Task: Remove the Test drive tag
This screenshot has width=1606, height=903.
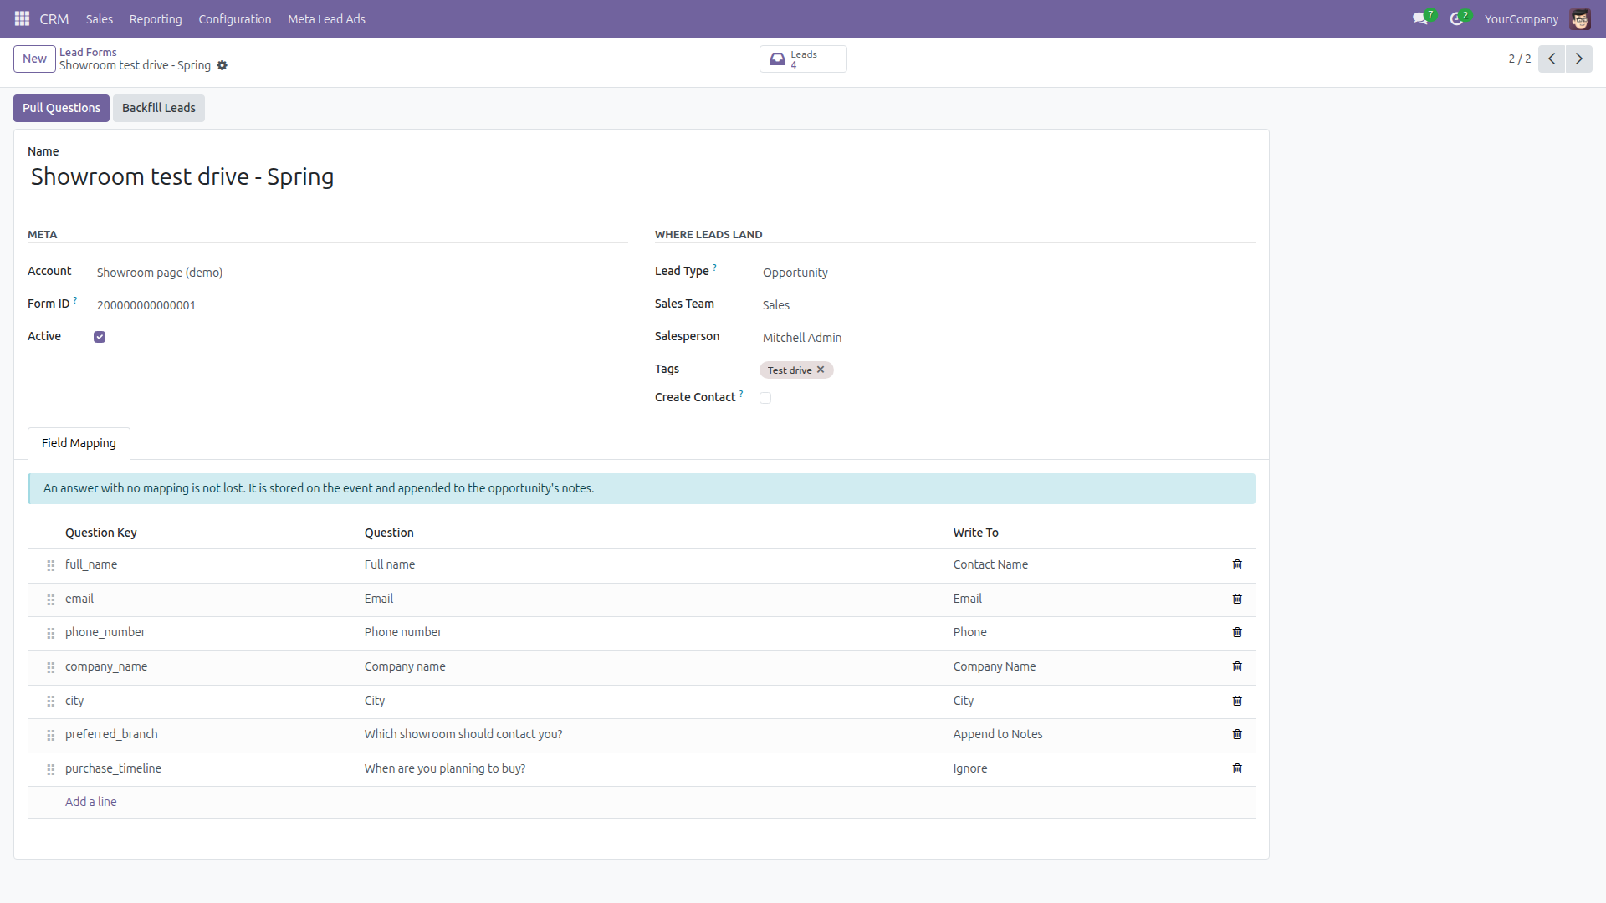Action: (x=821, y=370)
